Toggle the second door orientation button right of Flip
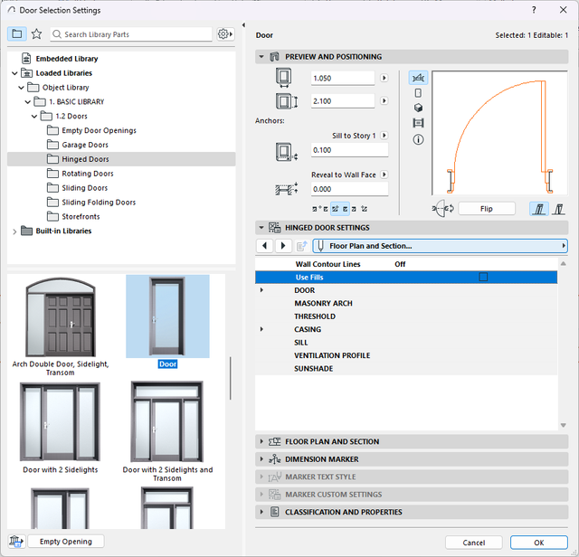 (x=558, y=208)
